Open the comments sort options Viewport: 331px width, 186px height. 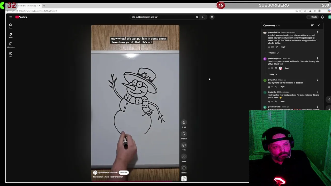coord(312,26)
